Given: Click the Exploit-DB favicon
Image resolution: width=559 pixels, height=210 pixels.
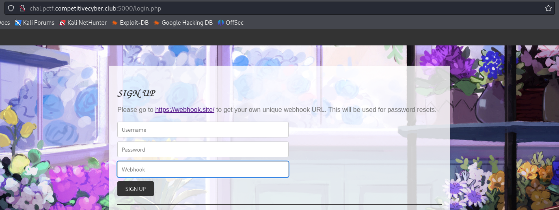Looking at the screenshot, I should pos(115,23).
